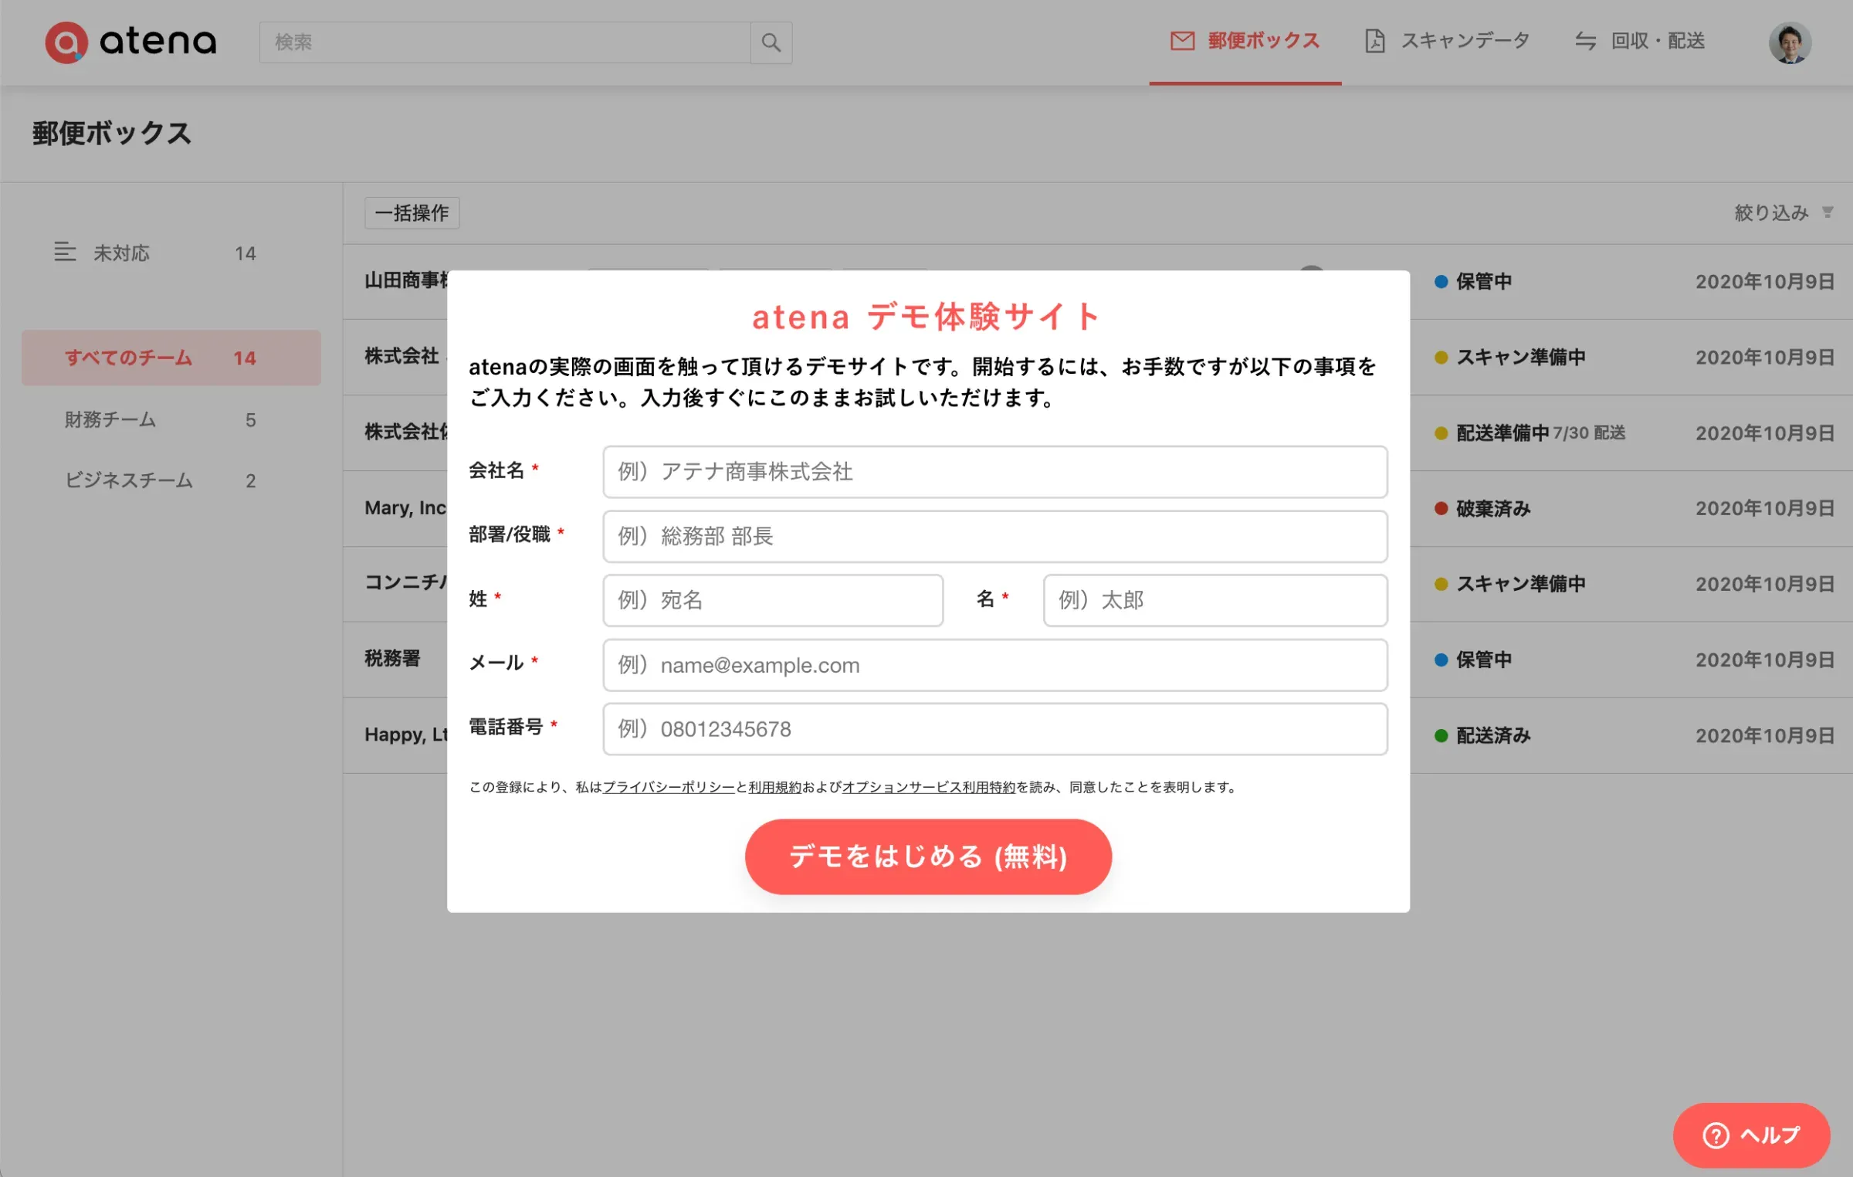Open the プライバシーポリシー link
This screenshot has height=1177, width=1853.
[668, 787]
